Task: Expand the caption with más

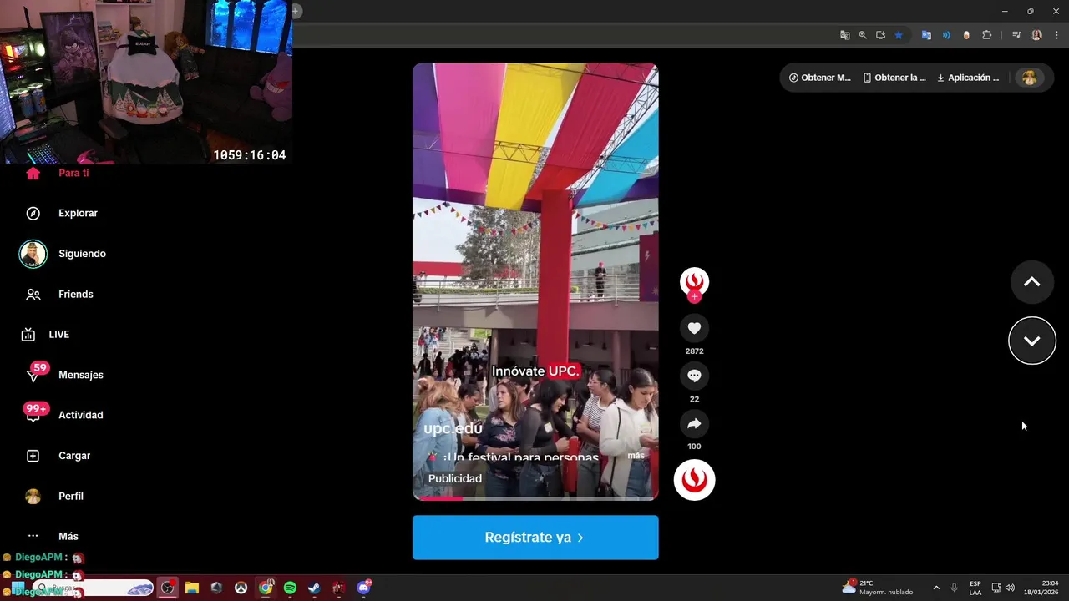Action: click(636, 456)
